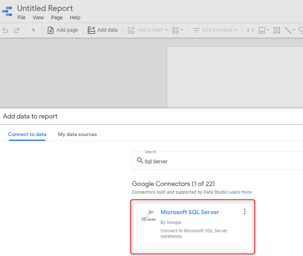Open the Page menu
The image size is (303, 256).
point(57,18)
